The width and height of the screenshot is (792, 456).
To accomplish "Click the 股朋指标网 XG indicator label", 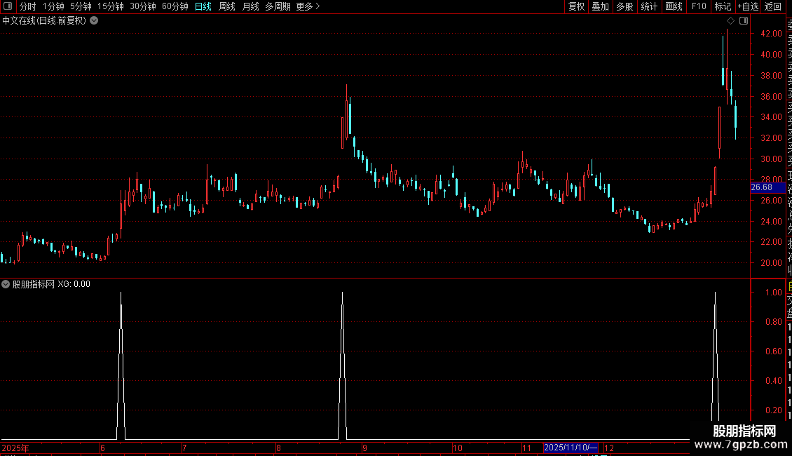I will click(51, 284).
